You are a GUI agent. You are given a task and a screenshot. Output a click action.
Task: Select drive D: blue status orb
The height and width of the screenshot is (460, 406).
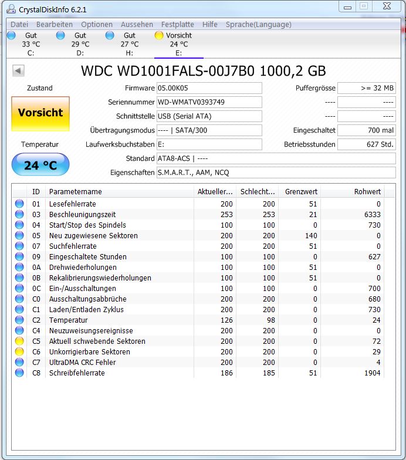click(x=60, y=35)
